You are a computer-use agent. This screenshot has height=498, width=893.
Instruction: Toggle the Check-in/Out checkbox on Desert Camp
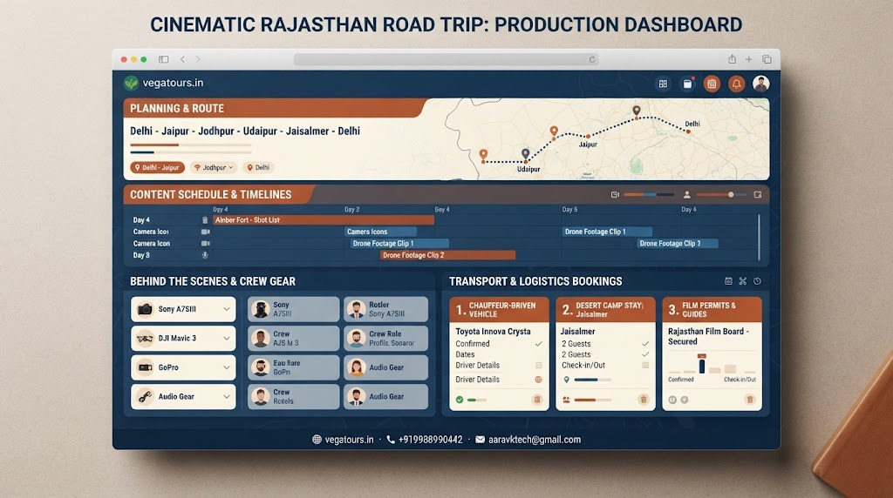pyautogui.click(x=645, y=365)
